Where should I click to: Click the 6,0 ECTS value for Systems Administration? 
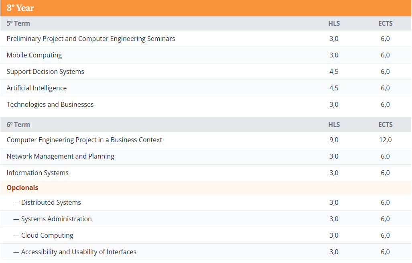[x=386, y=219]
